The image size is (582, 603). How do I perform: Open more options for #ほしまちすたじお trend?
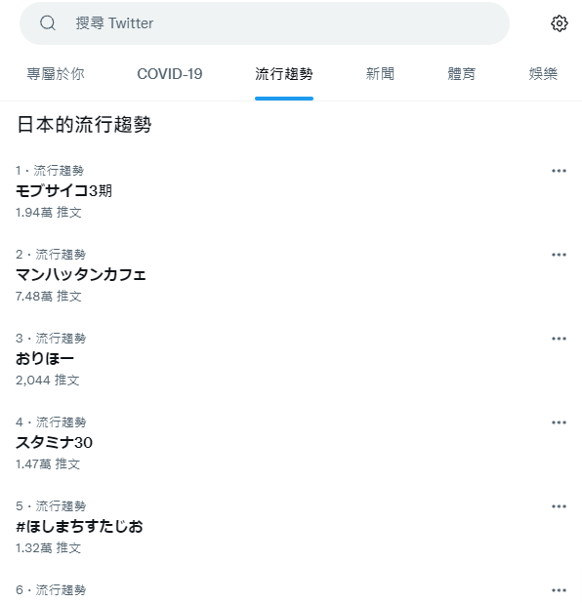(559, 506)
